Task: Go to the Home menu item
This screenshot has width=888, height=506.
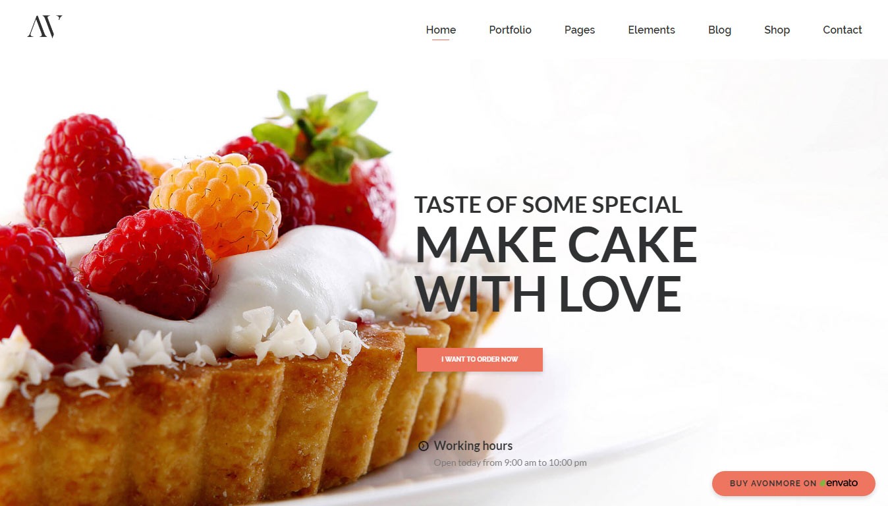Action: tap(441, 30)
